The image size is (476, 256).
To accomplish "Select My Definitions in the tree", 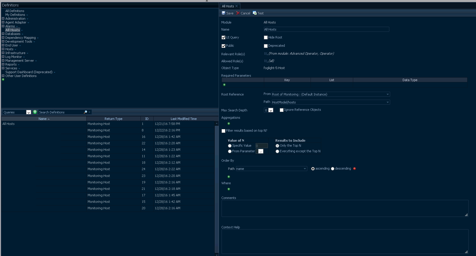I will pyautogui.click(x=15, y=15).
